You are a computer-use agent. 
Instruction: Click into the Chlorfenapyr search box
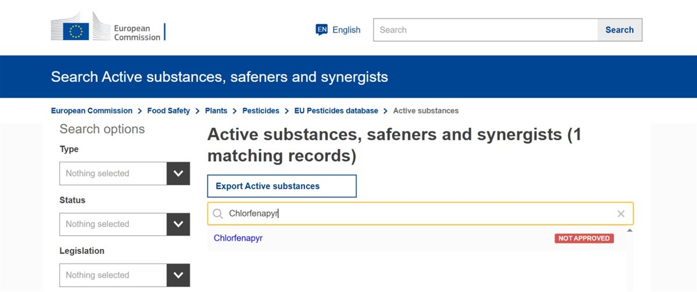pyautogui.click(x=418, y=214)
